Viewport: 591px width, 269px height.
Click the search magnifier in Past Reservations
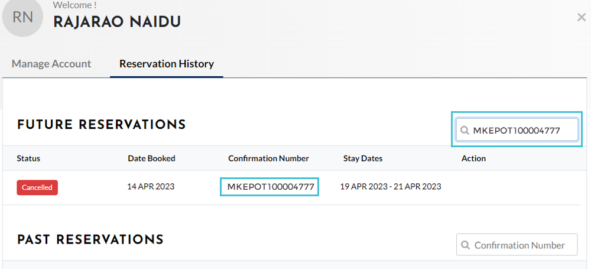tap(466, 245)
